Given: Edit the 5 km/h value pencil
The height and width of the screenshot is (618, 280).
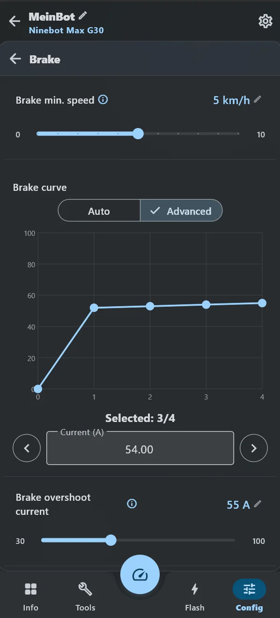Looking at the screenshot, I should [x=258, y=99].
